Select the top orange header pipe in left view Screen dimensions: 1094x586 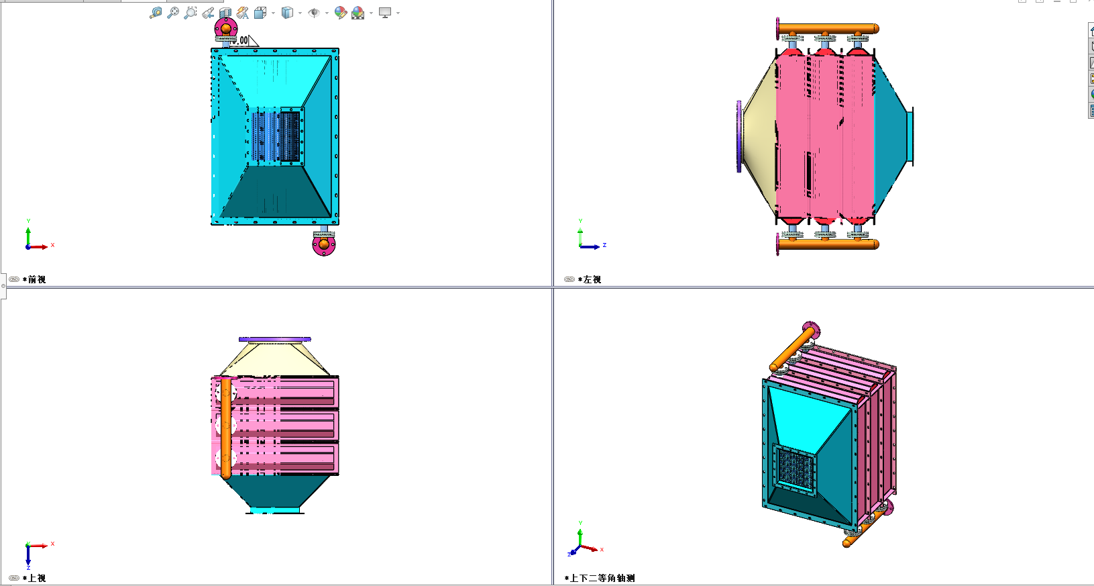click(829, 29)
